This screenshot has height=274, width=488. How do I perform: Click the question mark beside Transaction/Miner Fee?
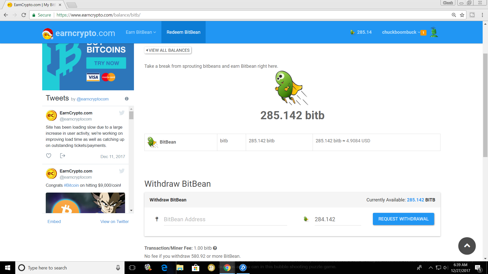tap(215, 248)
